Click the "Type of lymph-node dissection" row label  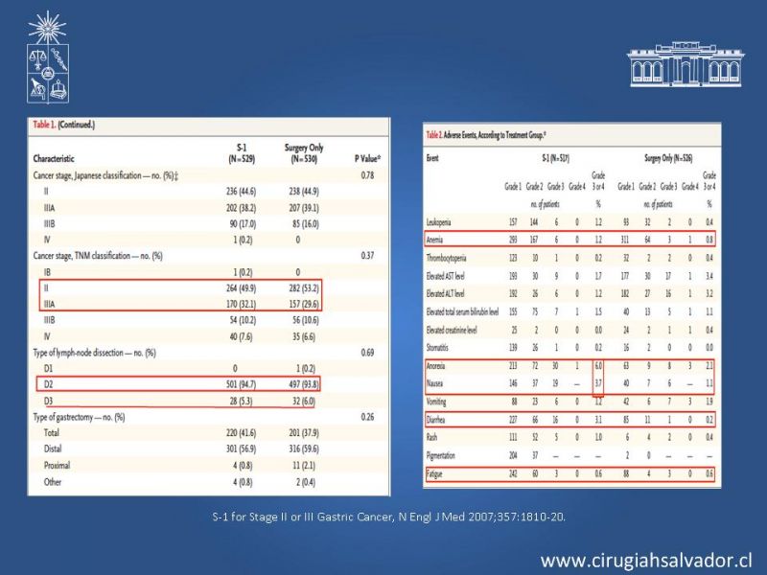tap(94, 353)
